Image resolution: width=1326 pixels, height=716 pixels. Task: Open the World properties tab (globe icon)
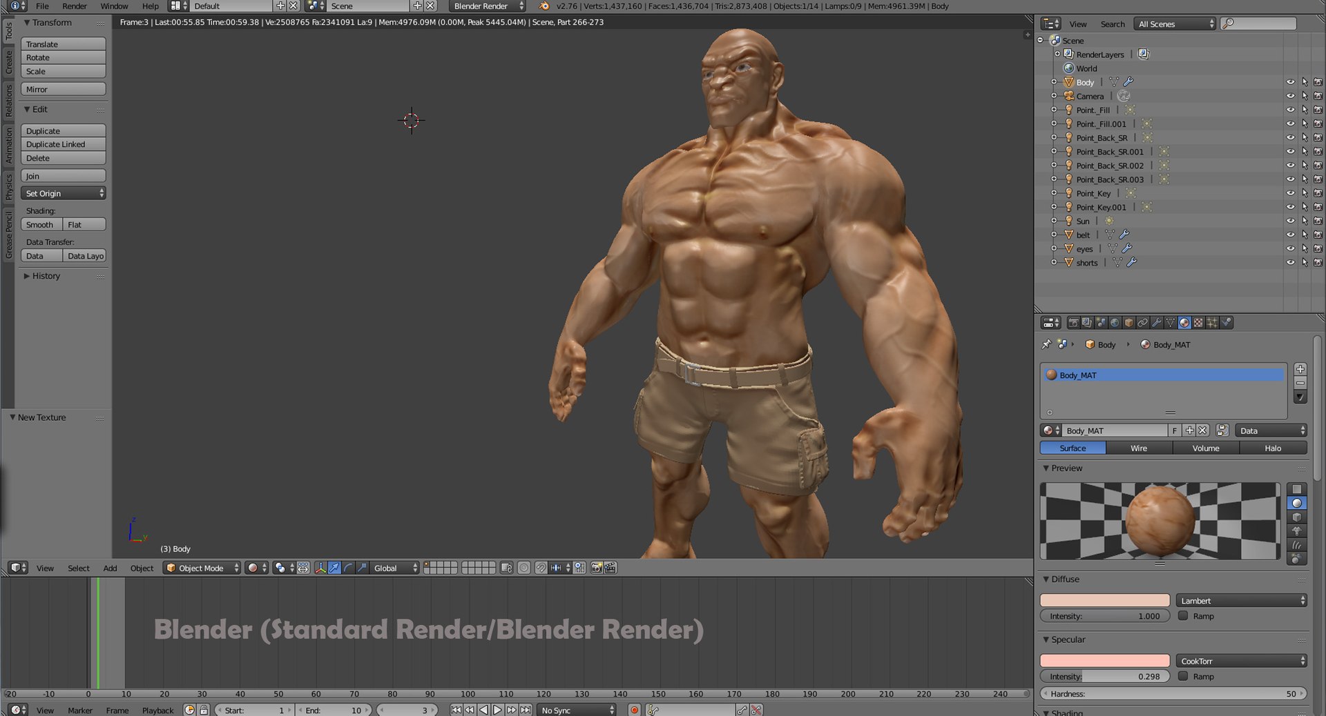pos(1115,322)
